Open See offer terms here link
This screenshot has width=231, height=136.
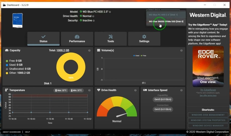[208, 96]
